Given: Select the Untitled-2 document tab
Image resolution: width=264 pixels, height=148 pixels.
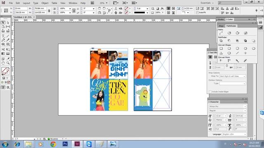Looking at the screenshot, I should pos(22,17).
